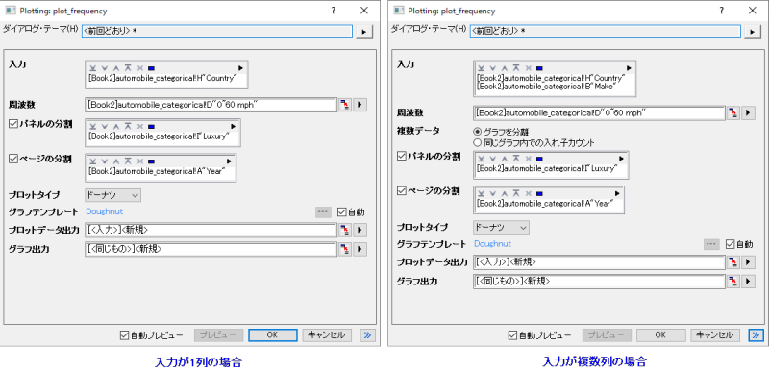Right dialog: open ダイアログ・テーマ flyout arrow

[x=753, y=32]
